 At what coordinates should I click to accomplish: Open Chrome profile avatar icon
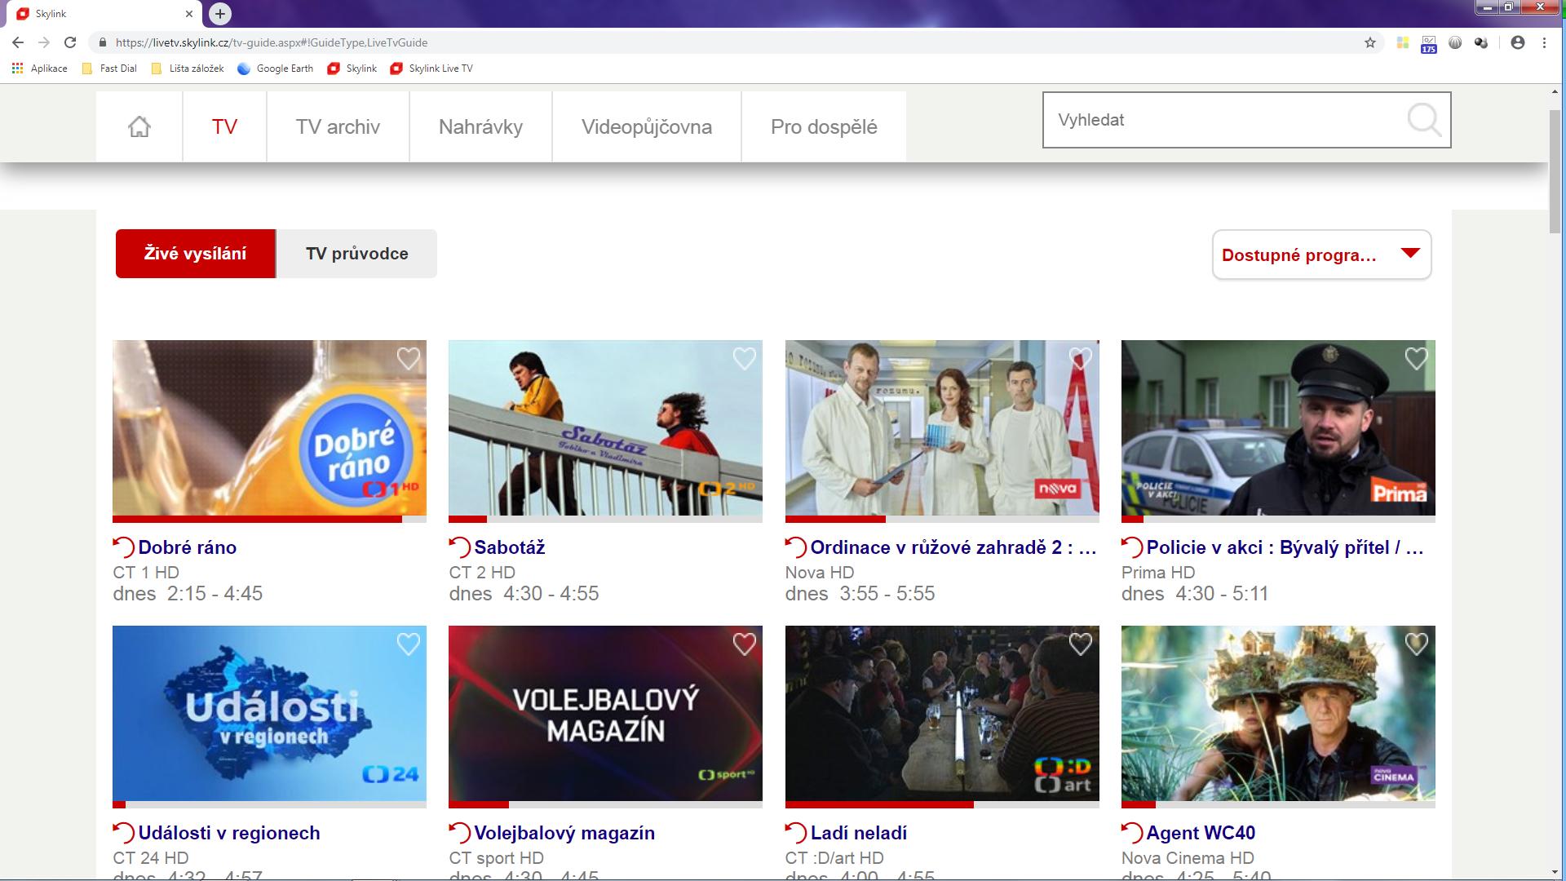[1518, 42]
